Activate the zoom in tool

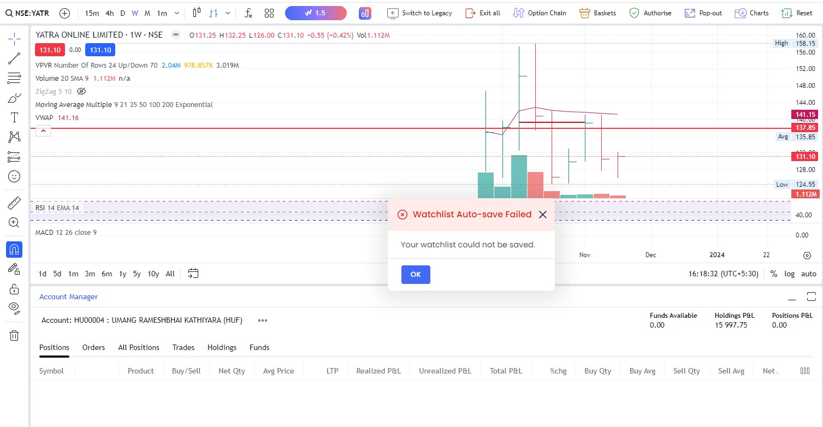(15, 223)
